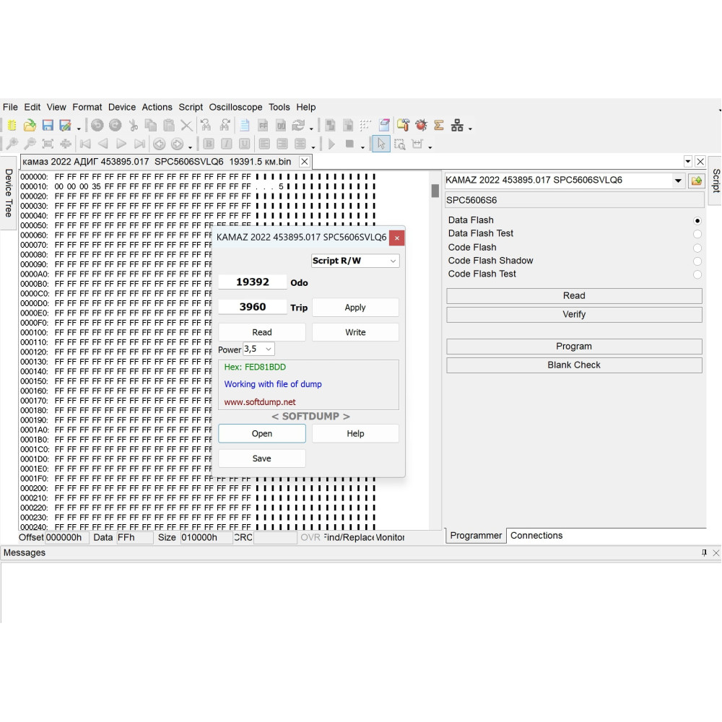Viewport: 722px width, 722px height.
Task: Click the Cut scissors icon
Action: pyautogui.click(x=133, y=125)
